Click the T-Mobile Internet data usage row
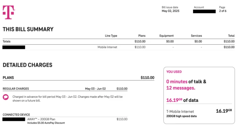 point(199,113)
